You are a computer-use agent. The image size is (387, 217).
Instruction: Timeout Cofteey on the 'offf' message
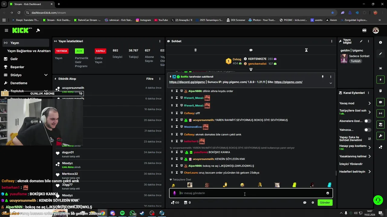pyautogui.click(x=177, y=113)
